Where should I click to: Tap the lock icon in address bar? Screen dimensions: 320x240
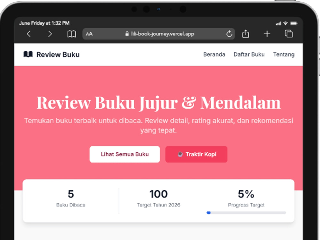pos(127,34)
